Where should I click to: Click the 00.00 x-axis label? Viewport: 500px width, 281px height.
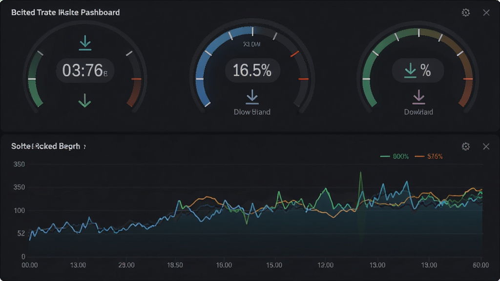click(x=30, y=265)
